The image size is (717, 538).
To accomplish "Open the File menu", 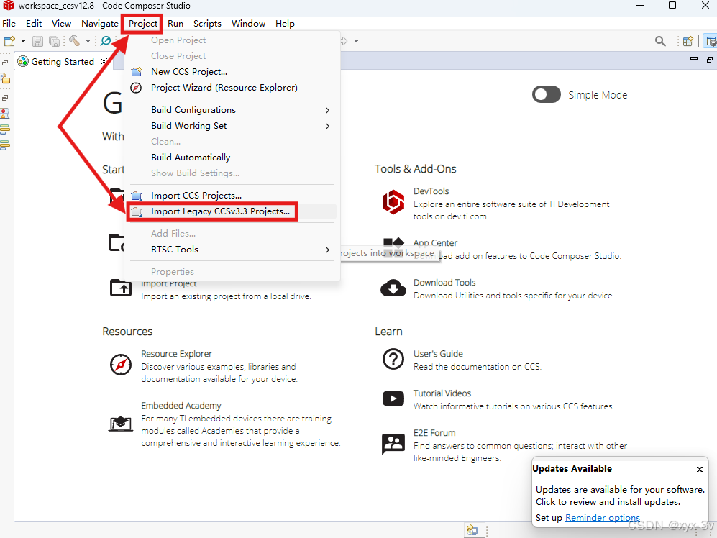I will 9,23.
